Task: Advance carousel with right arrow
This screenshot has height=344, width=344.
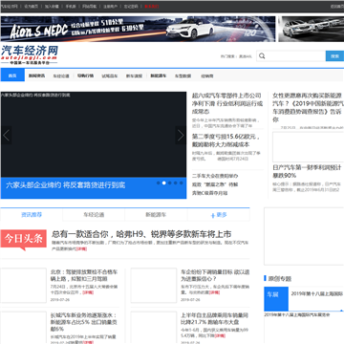Action: click(x=181, y=136)
